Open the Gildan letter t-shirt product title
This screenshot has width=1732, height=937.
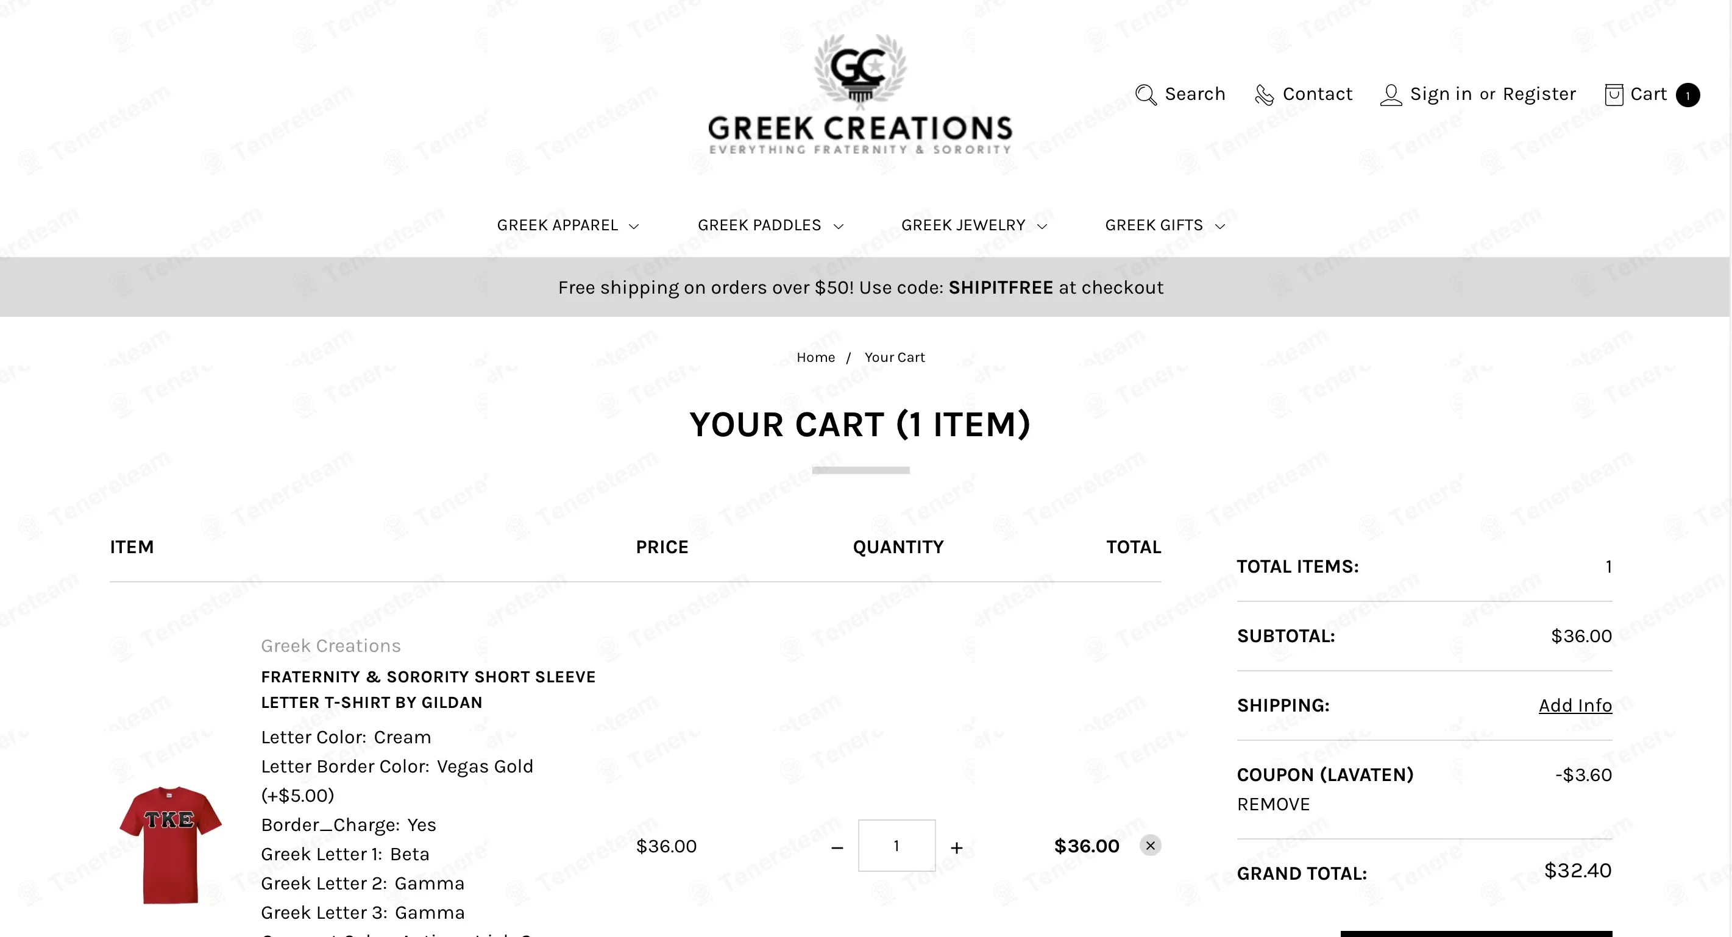tap(428, 690)
